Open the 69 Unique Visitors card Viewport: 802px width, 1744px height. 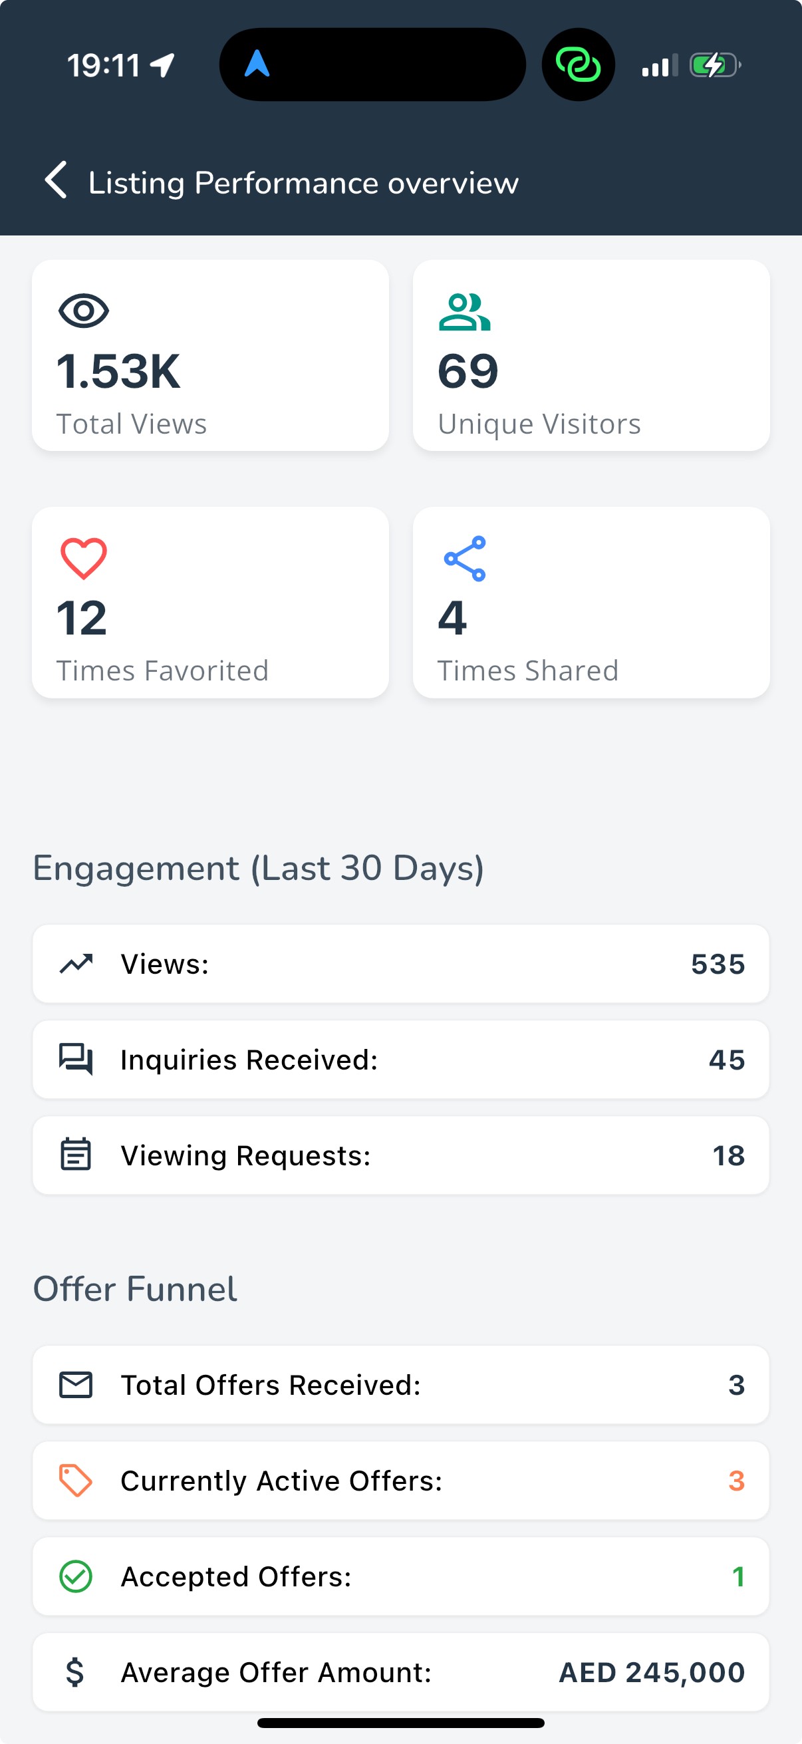[x=591, y=355]
